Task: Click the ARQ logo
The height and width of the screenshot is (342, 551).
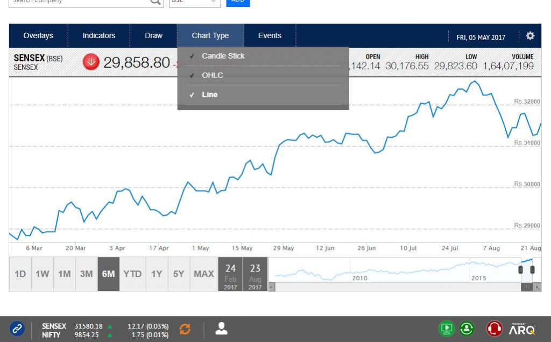Action: 522,329
